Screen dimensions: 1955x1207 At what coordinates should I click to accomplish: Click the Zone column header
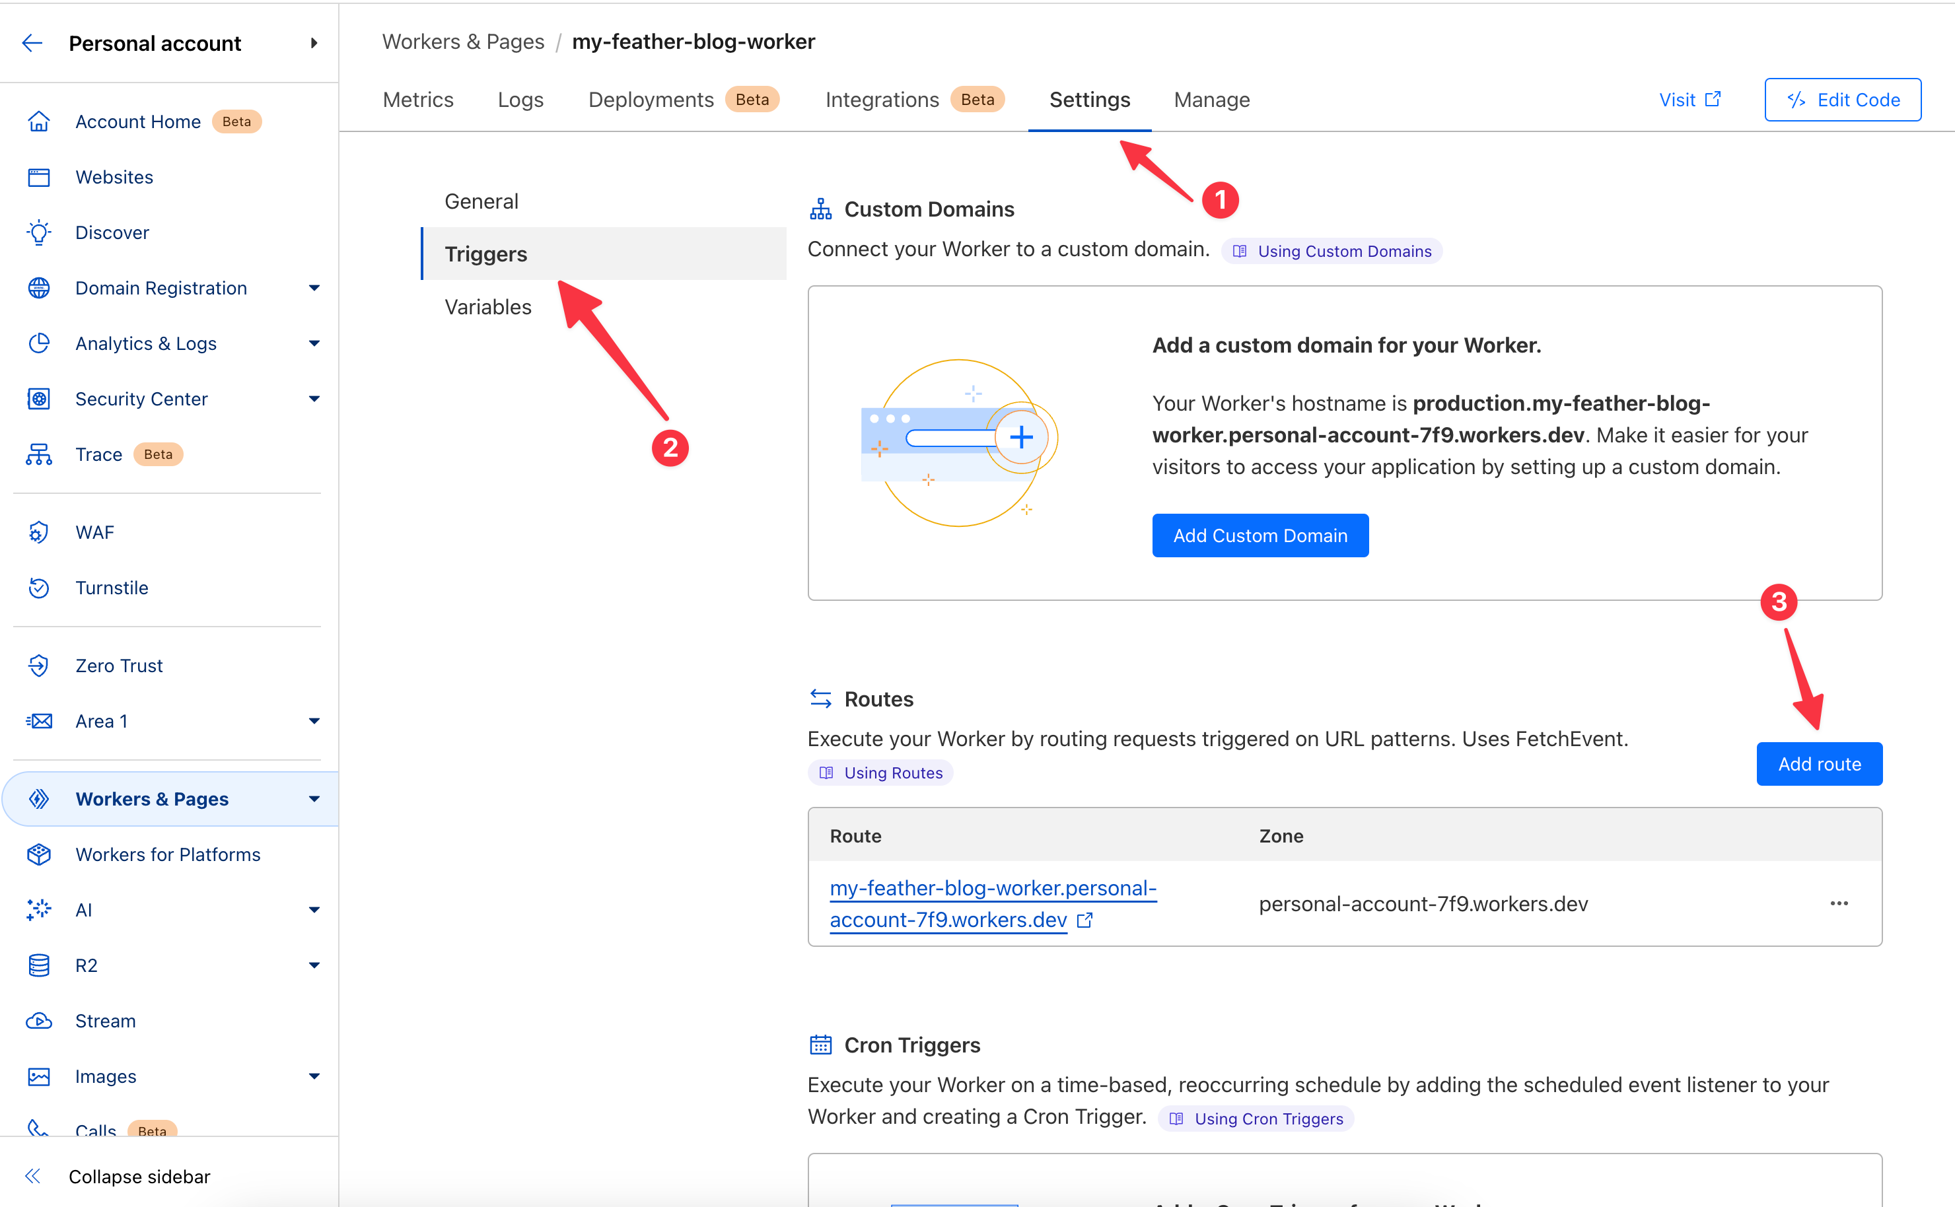coord(1281,837)
